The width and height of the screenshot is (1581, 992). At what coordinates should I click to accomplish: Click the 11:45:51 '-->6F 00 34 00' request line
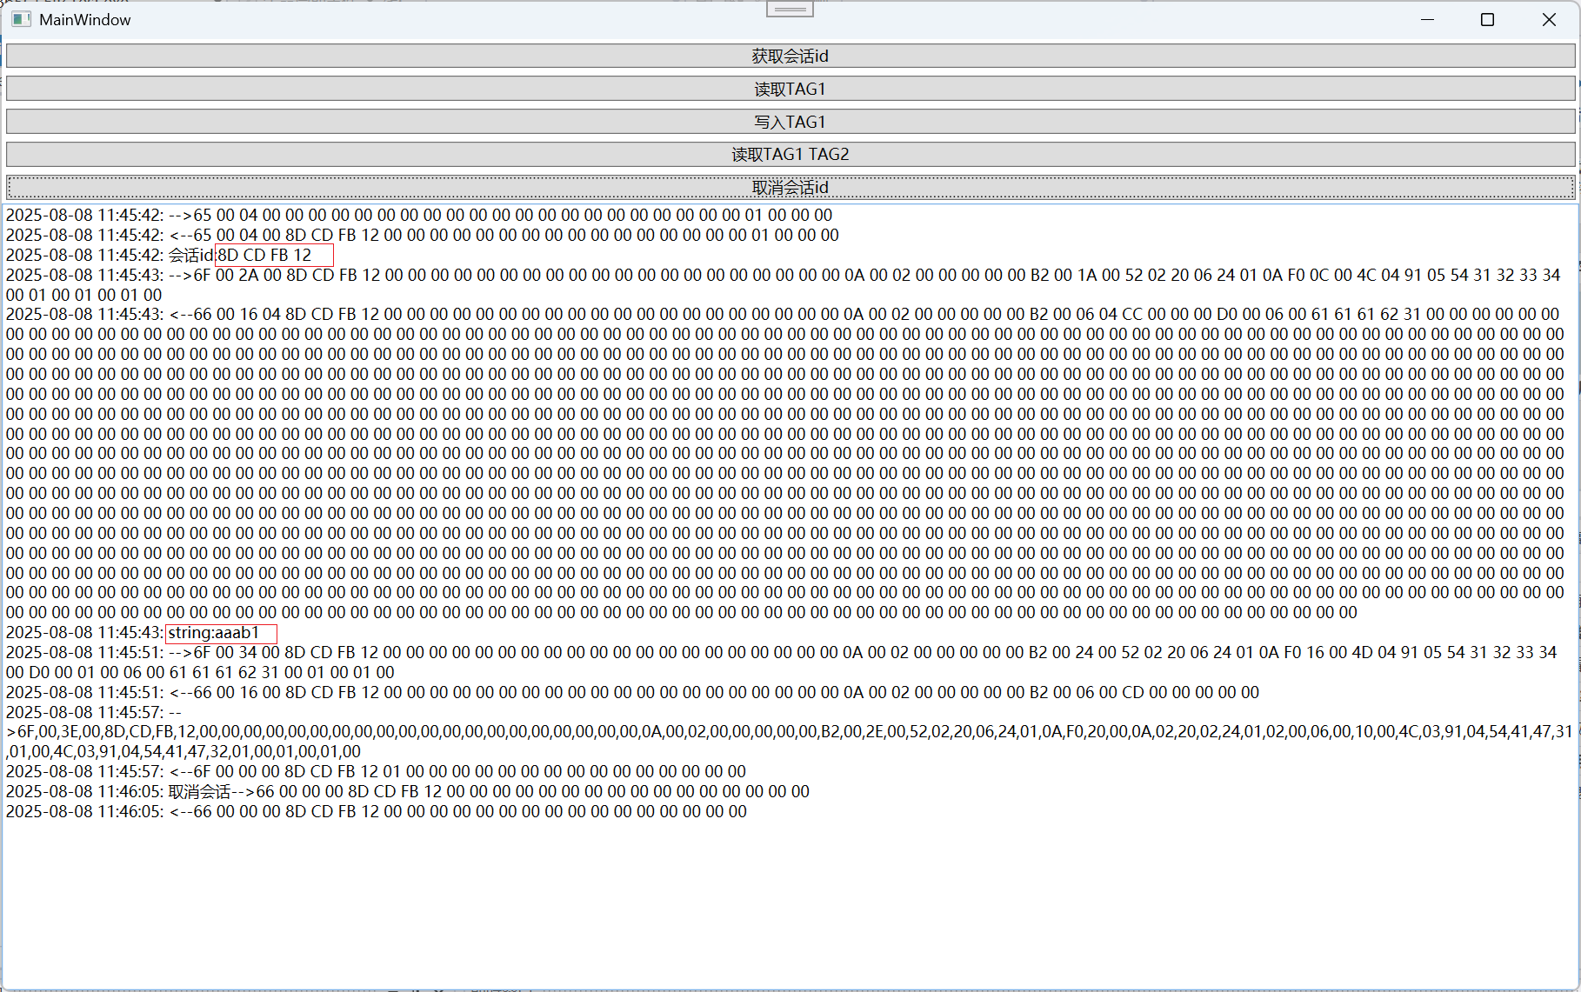pos(782,652)
